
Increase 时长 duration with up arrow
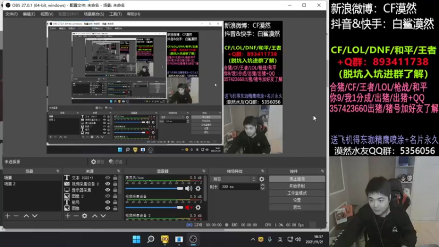pyautogui.click(x=262, y=185)
